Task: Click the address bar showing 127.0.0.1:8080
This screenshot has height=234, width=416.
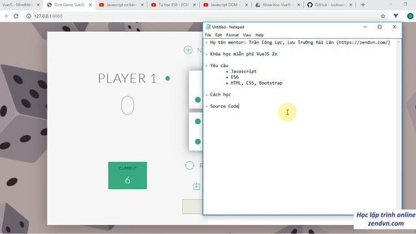Action: (201, 16)
